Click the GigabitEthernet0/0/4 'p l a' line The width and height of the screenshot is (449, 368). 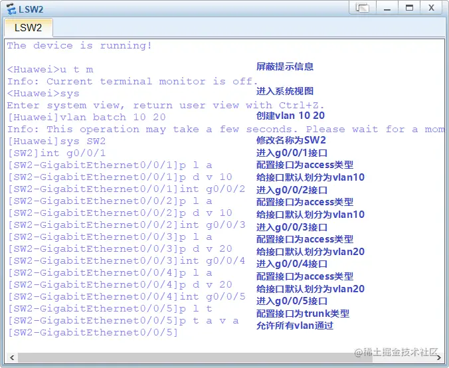pos(110,272)
